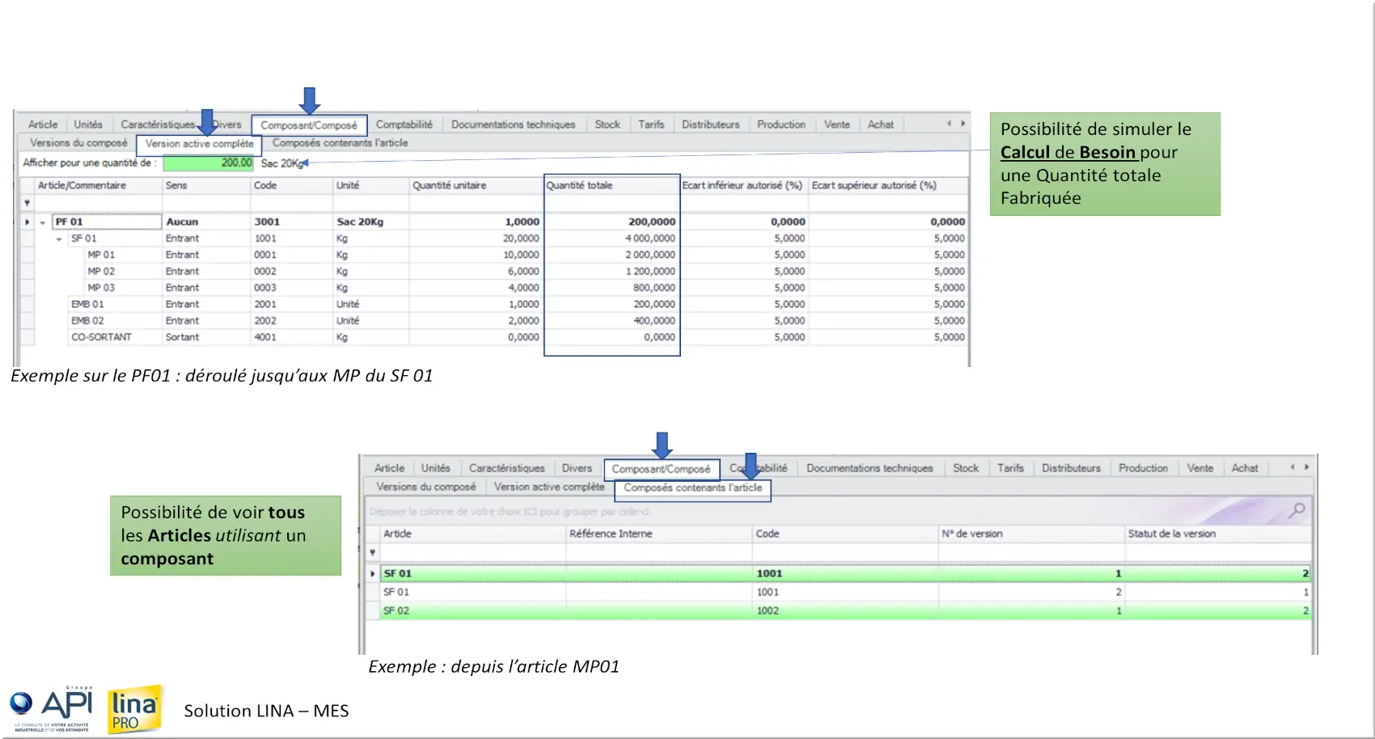The image size is (1375, 739).
Task: Click the group-by-column drop panel in lower grid
Action: pyautogui.click(x=838, y=511)
